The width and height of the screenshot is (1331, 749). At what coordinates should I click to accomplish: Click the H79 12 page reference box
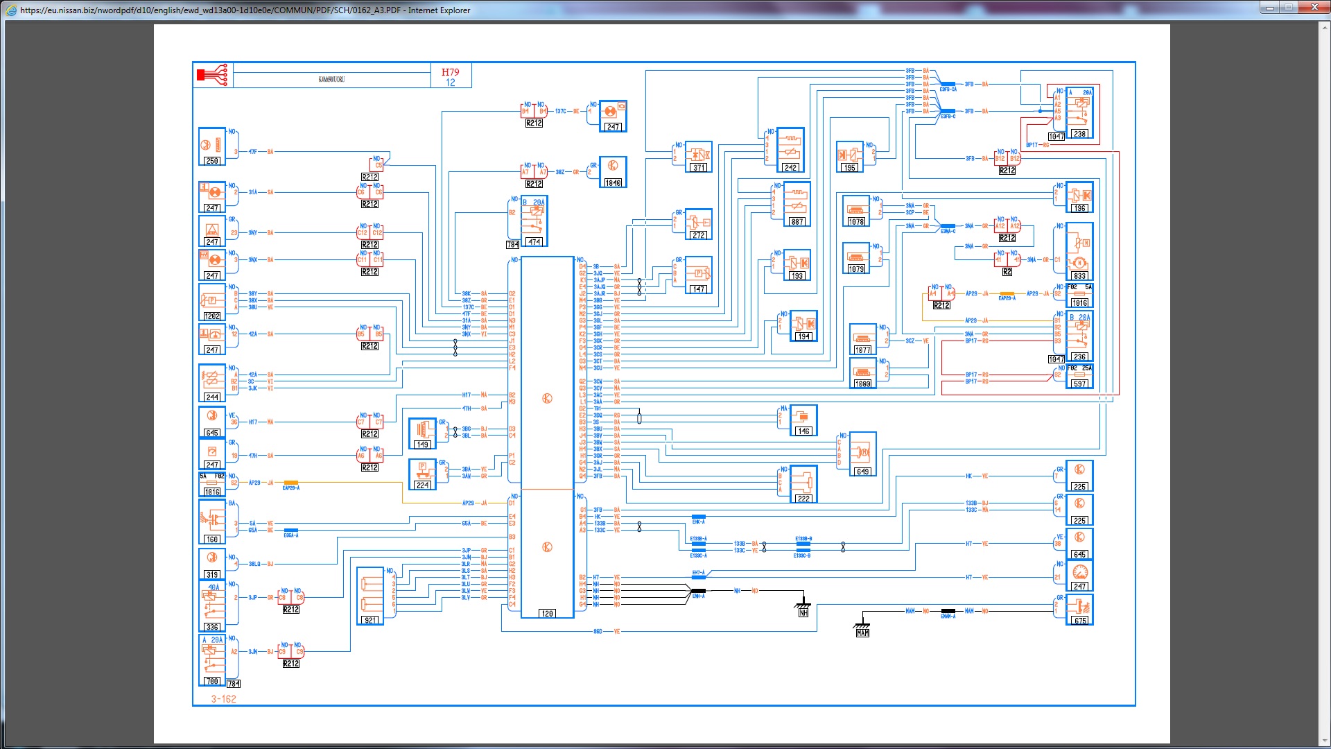451,76
